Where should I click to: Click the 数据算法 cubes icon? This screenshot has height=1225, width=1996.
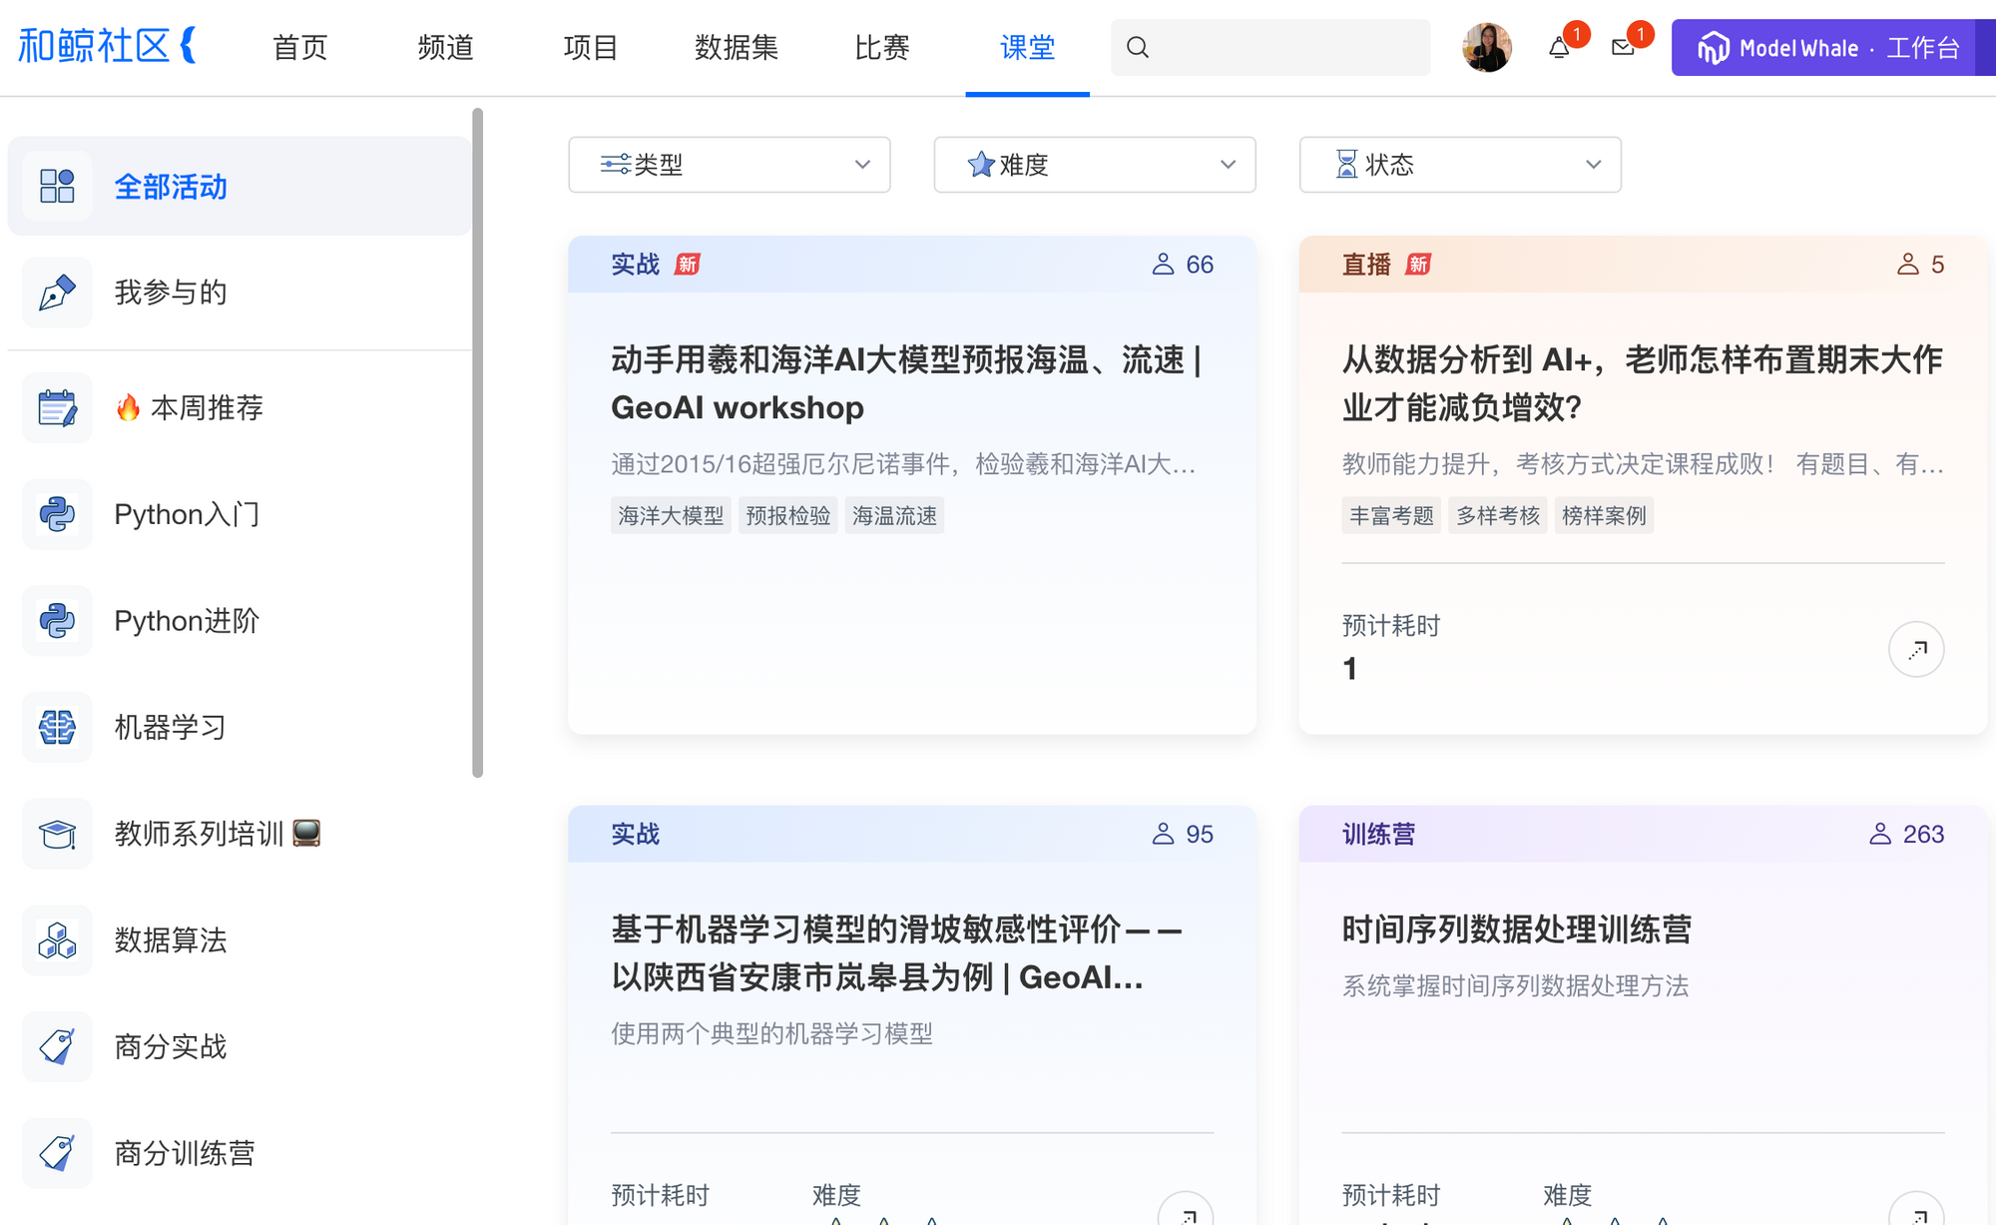(57, 940)
